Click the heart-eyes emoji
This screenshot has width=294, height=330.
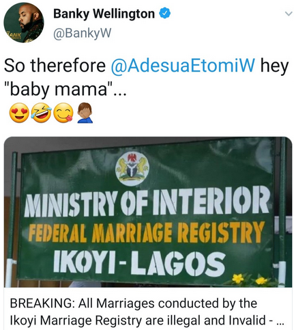[x=19, y=113]
